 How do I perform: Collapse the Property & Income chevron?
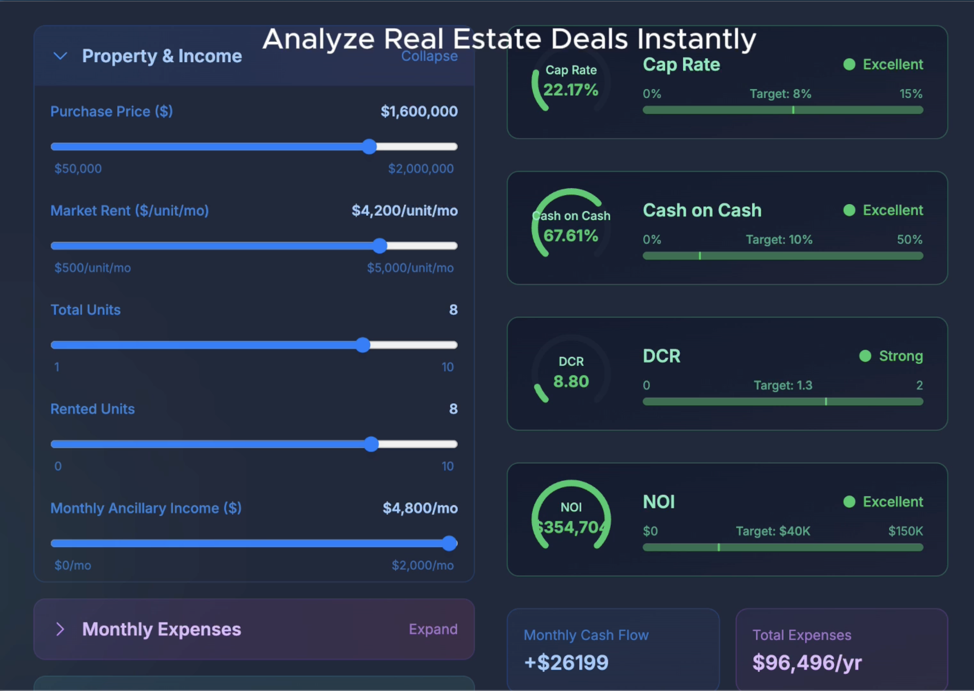[60, 56]
